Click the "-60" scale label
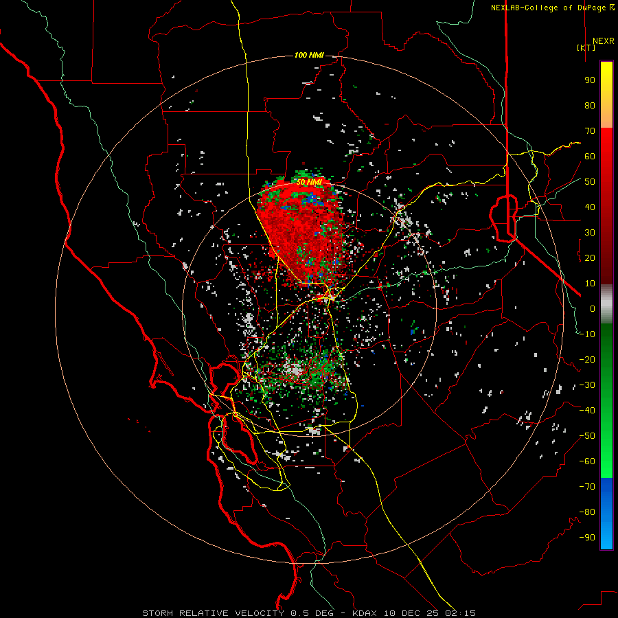This screenshot has height=618, width=618. [x=587, y=461]
